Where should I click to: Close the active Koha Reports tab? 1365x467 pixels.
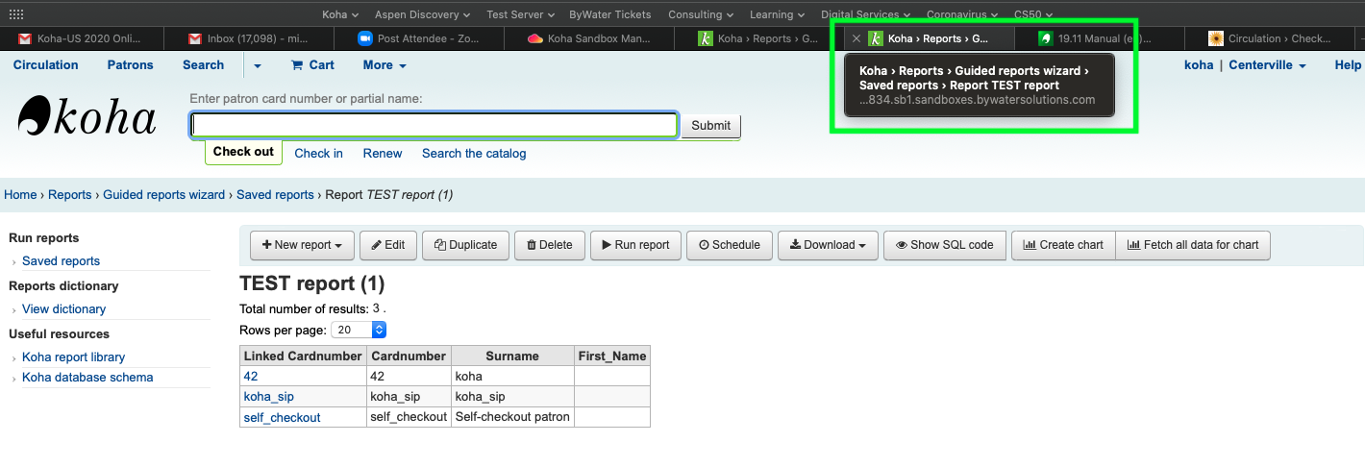(x=856, y=38)
